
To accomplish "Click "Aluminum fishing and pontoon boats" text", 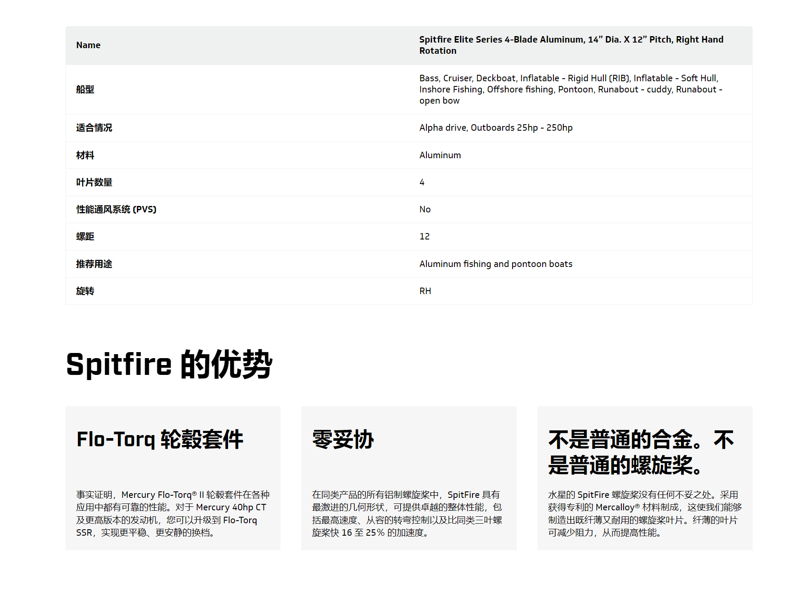I will pyautogui.click(x=496, y=264).
